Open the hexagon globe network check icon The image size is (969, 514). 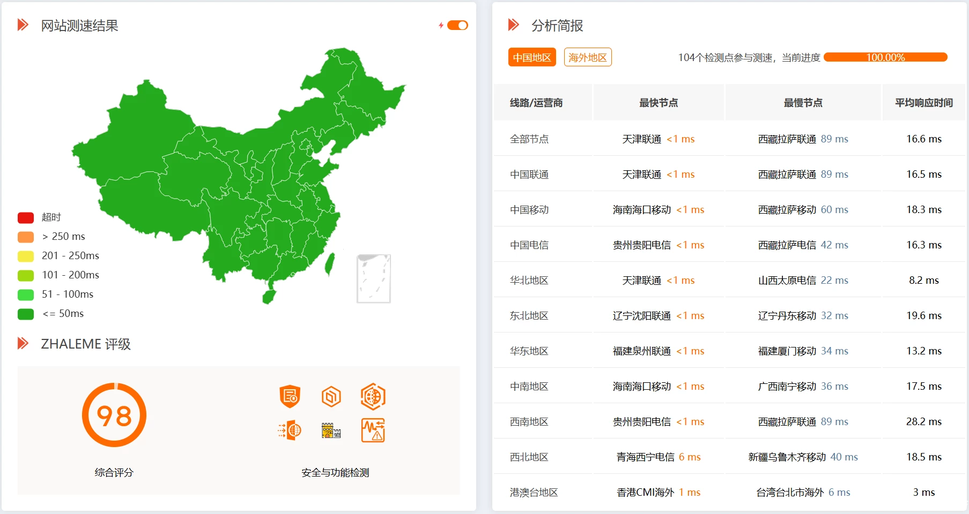[374, 397]
